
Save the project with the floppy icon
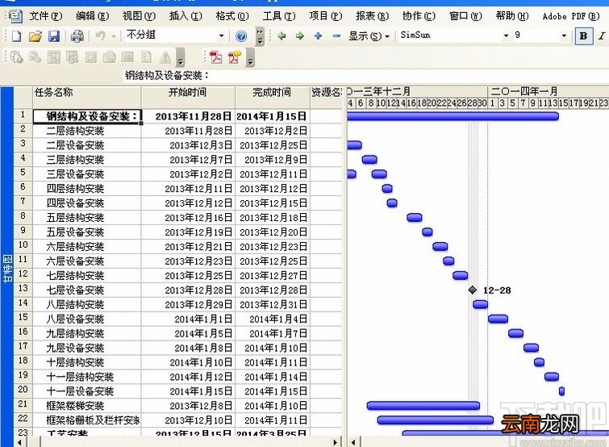53,36
